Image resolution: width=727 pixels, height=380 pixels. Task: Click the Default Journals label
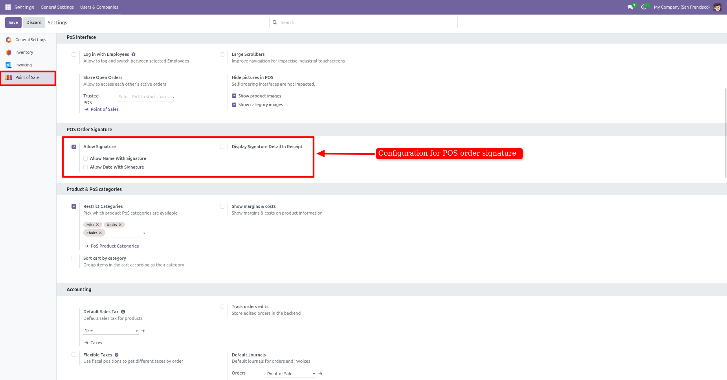click(x=248, y=355)
